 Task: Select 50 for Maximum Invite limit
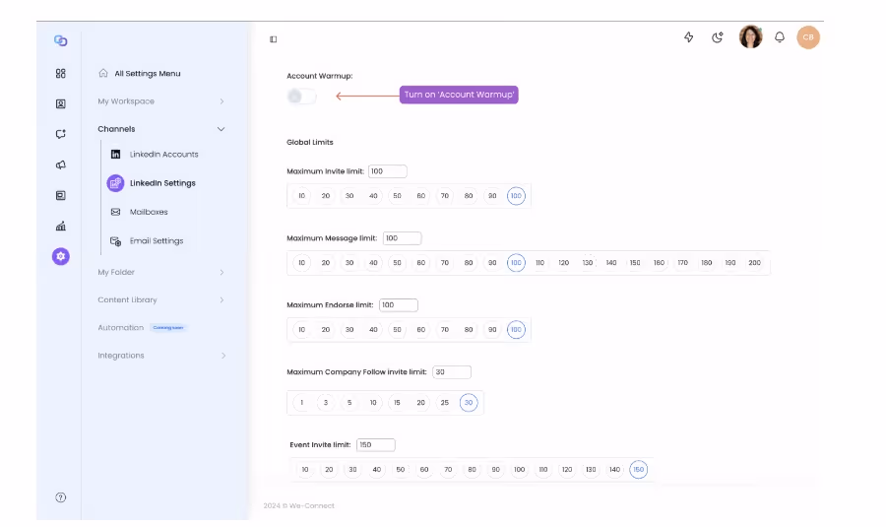[398, 196]
